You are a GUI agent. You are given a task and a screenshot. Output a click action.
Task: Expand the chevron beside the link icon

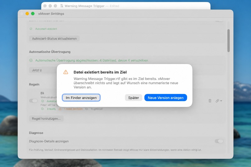[x=221, y=101]
